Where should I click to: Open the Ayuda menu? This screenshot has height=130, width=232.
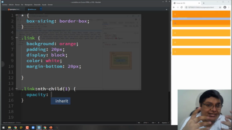(44, 5)
